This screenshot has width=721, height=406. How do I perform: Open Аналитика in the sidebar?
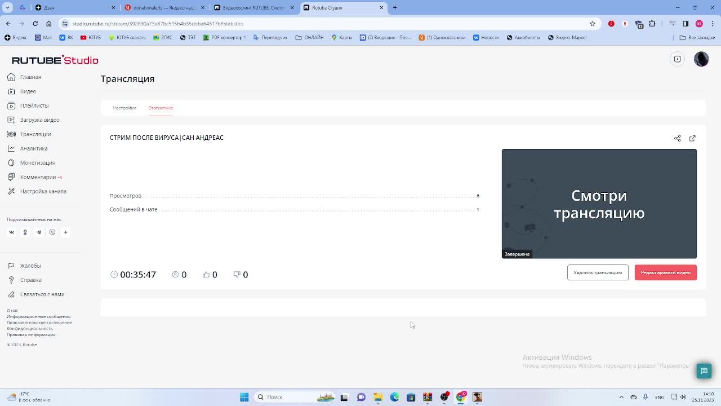tap(33, 148)
